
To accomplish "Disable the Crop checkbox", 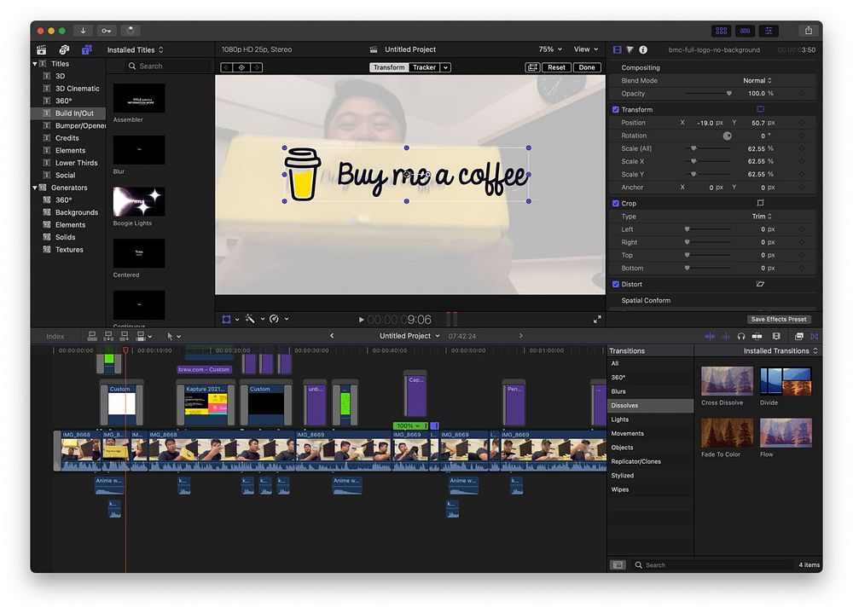I will [x=616, y=204].
